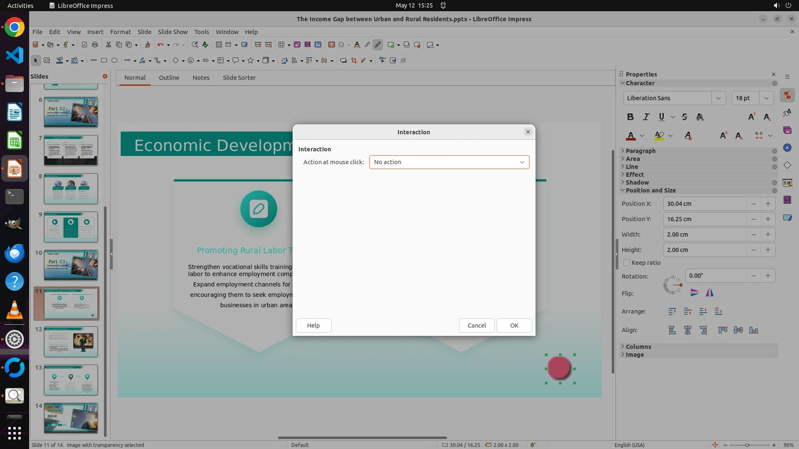Click the Crop Image toolbar icon
This screenshot has width=799, height=449.
pyautogui.click(x=354, y=60)
